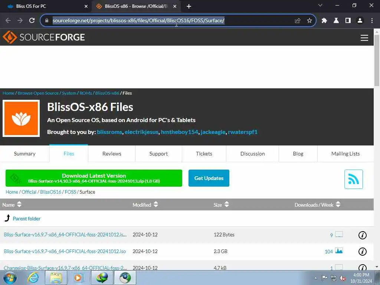Screen dimensions: 380x285
Task: Toggle the browser side panel icon
Action: (x=348, y=21)
